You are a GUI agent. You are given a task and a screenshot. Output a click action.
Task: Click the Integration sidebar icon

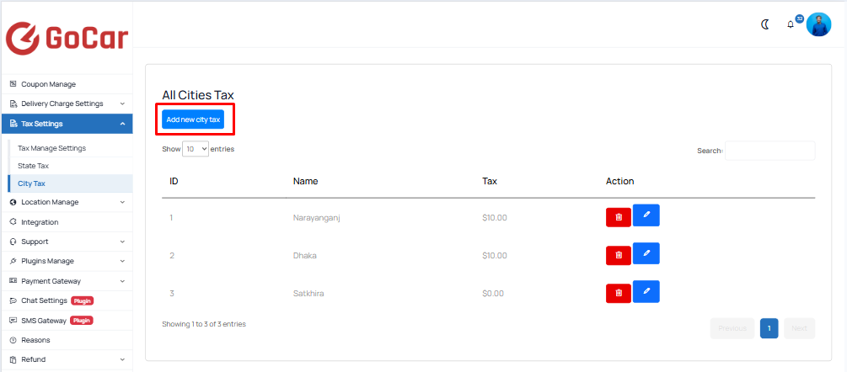click(13, 222)
